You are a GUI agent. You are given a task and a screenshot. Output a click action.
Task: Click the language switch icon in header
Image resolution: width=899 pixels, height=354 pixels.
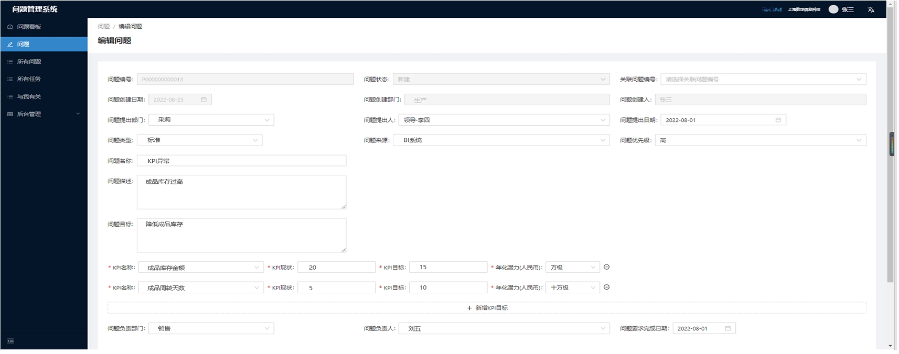click(x=871, y=9)
